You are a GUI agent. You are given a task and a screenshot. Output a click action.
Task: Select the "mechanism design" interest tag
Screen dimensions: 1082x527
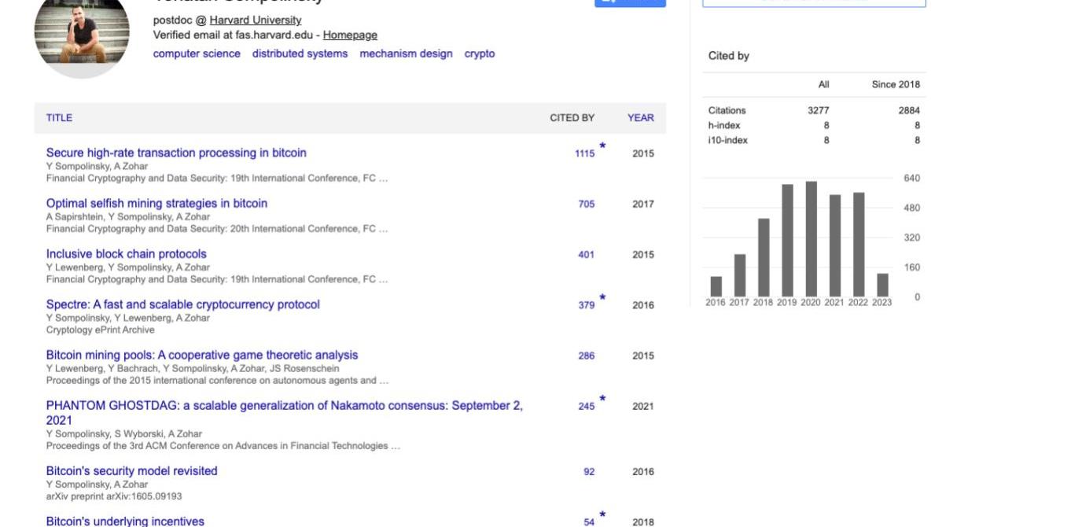pyautogui.click(x=406, y=54)
